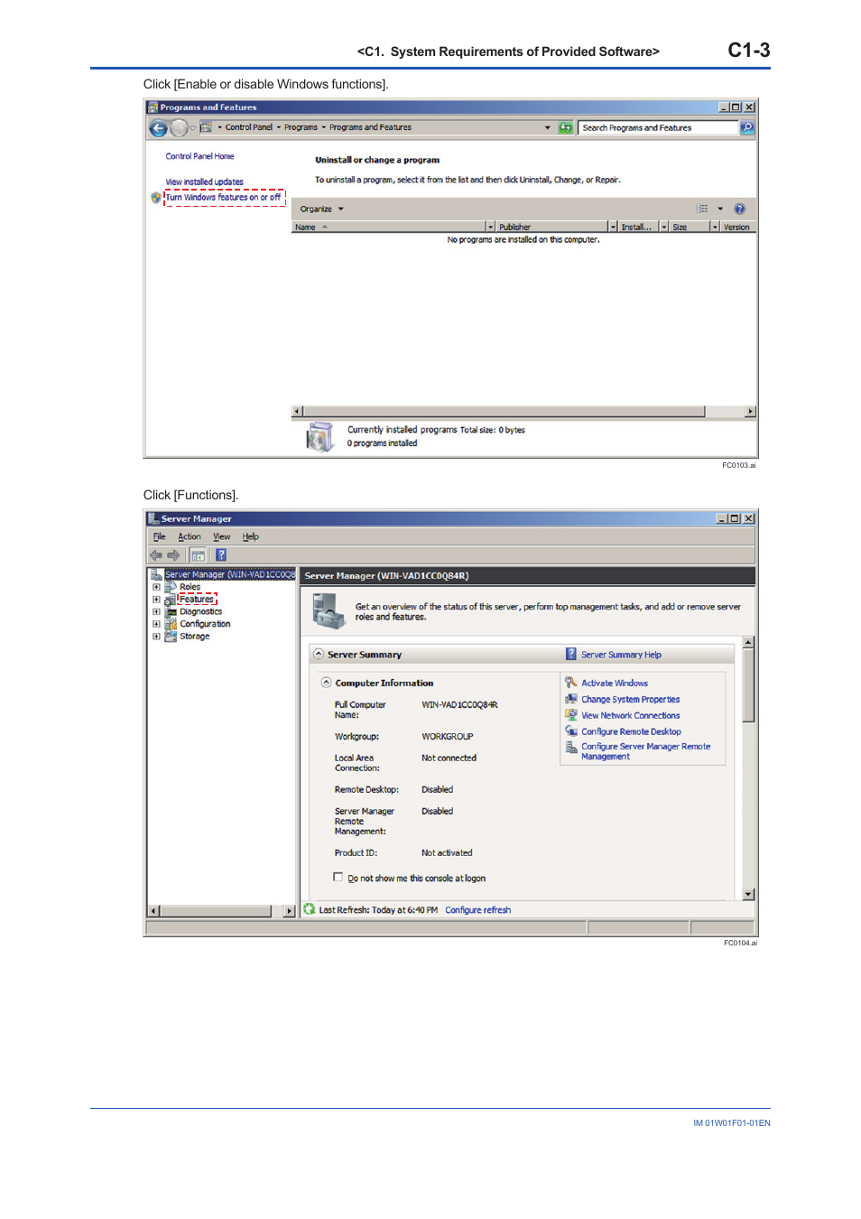Click the Configure Server Manager Remote Management icon

click(x=571, y=747)
